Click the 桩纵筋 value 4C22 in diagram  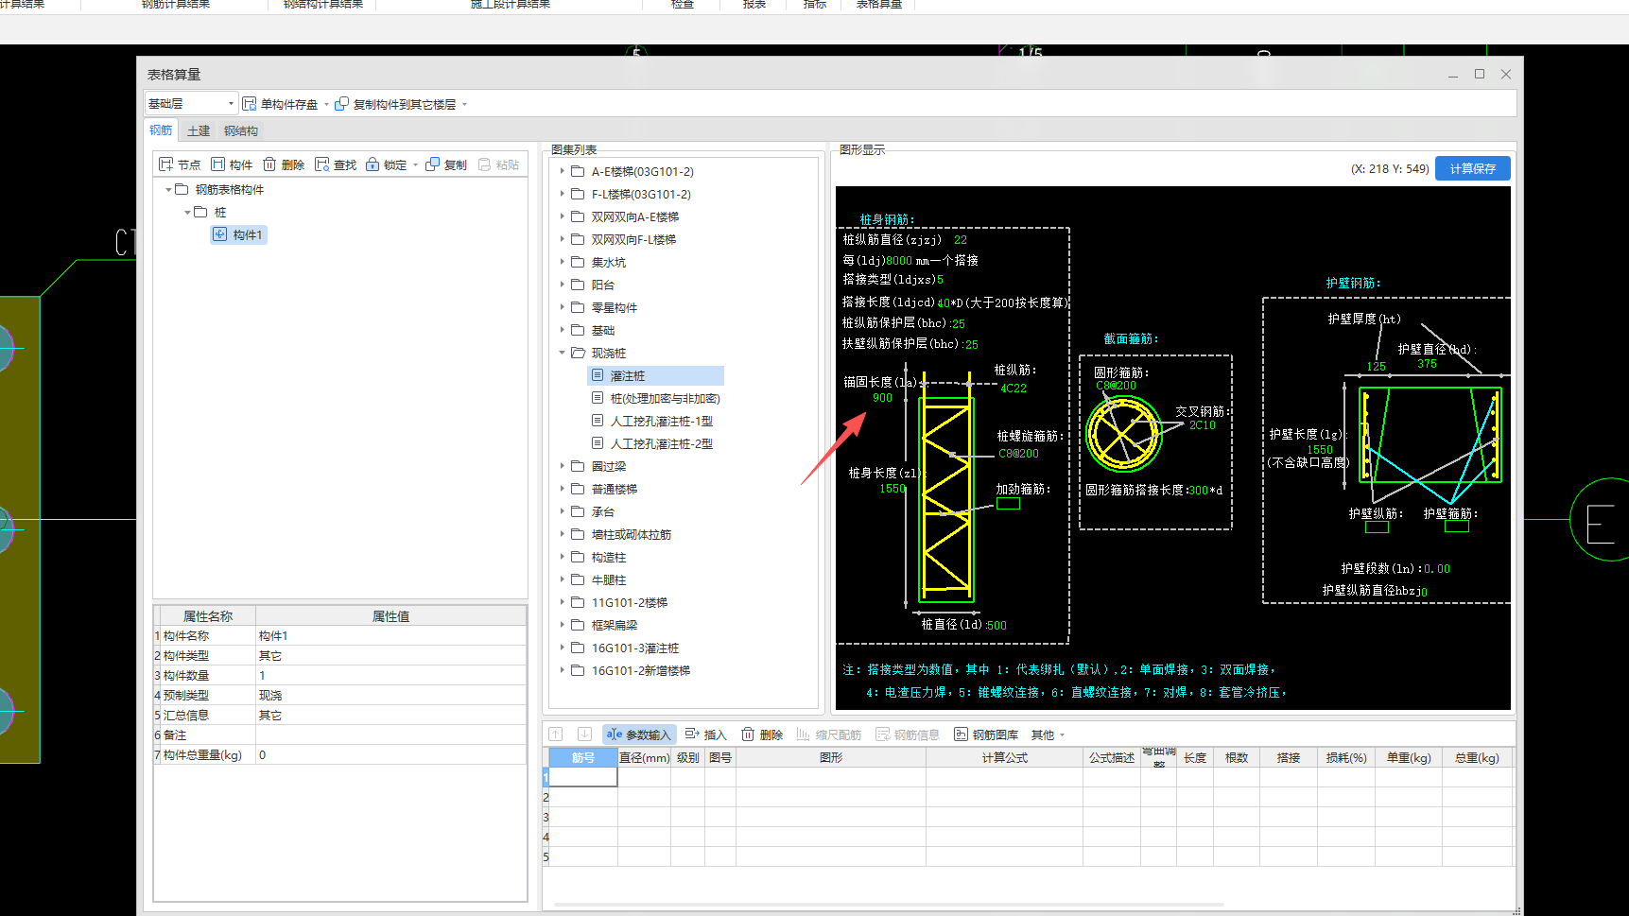[x=1014, y=389]
